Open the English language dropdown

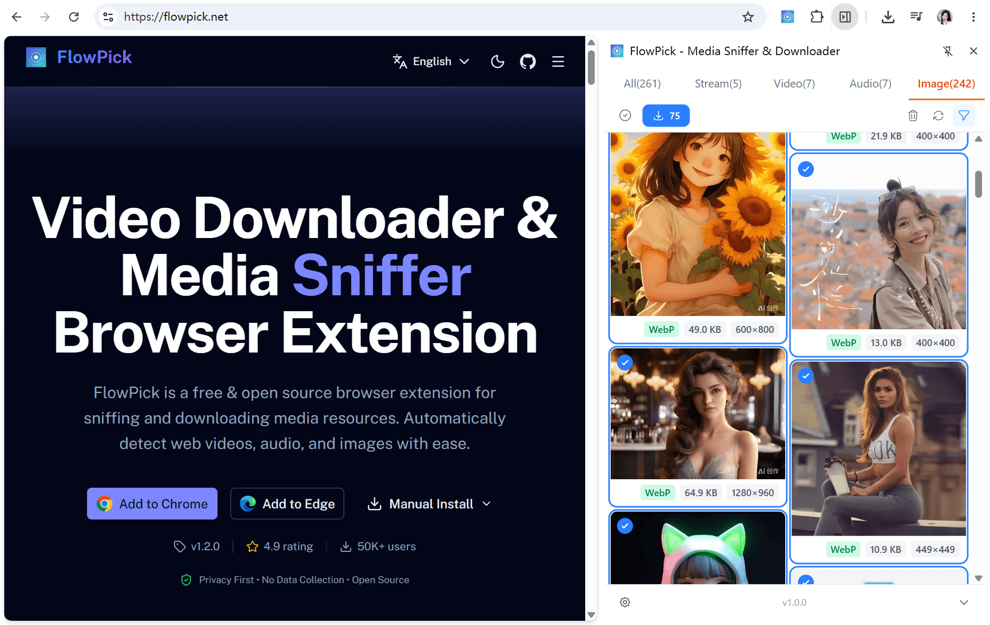point(431,61)
